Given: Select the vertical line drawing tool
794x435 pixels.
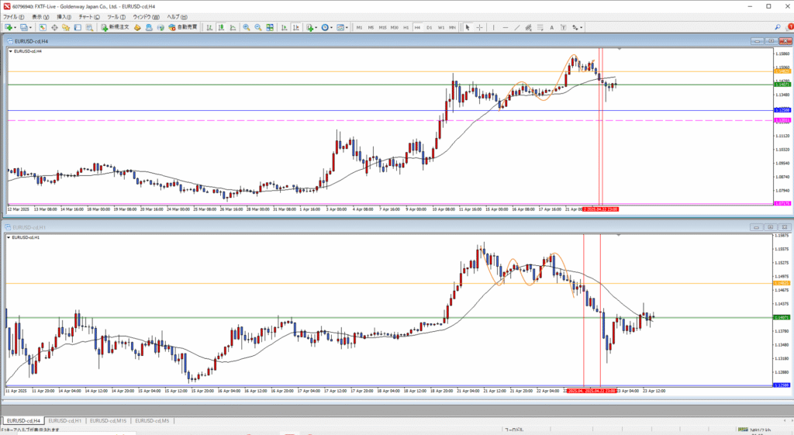Looking at the screenshot, I should click(x=493, y=27).
